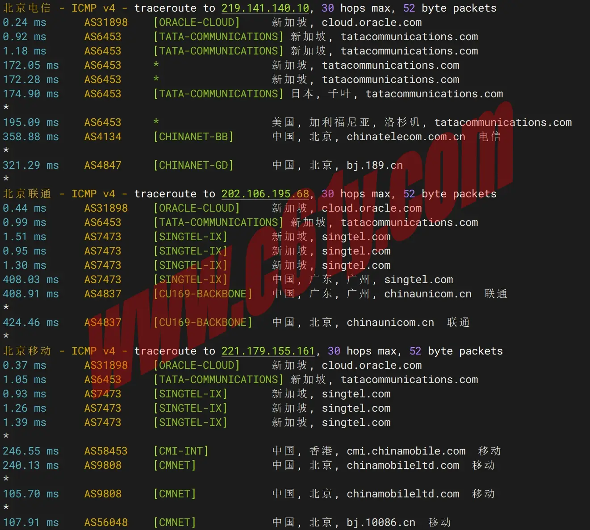Select the 北京移动 header label
The width and height of the screenshot is (590, 530).
(x=27, y=351)
